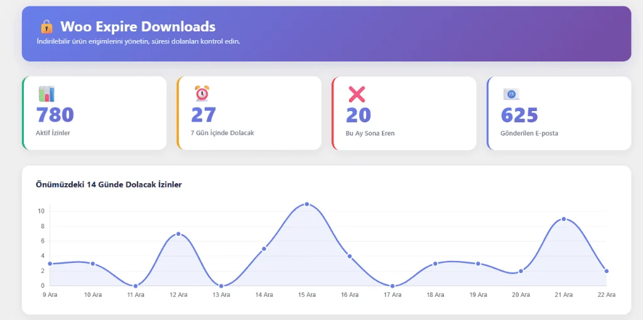Click the 12 Ara x-axis label
The width and height of the screenshot is (643, 320).
click(178, 295)
